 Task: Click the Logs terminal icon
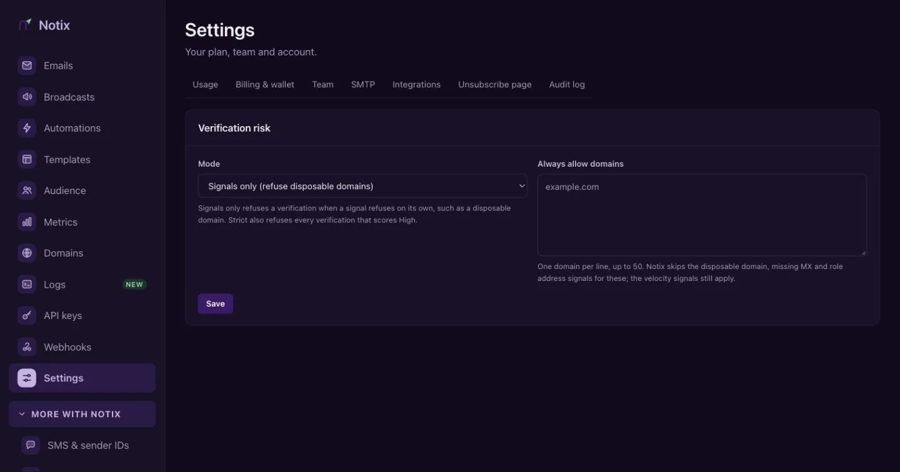(27, 284)
